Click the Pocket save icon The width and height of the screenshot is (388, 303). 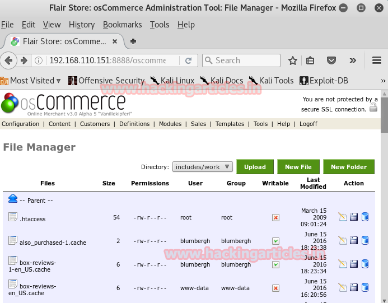point(331,60)
